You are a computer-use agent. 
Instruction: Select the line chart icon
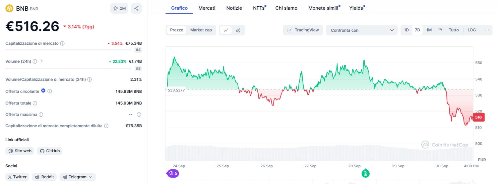[226, 30]
